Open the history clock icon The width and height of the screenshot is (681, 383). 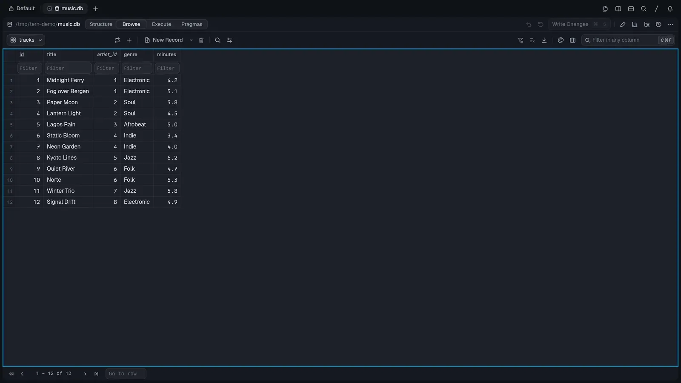tap(658, 24)
